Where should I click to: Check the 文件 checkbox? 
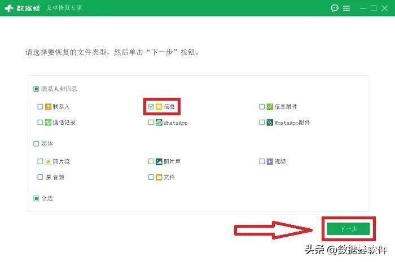(x=151, y=177)
